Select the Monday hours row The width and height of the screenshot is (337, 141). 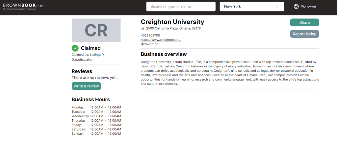[96, 107]
